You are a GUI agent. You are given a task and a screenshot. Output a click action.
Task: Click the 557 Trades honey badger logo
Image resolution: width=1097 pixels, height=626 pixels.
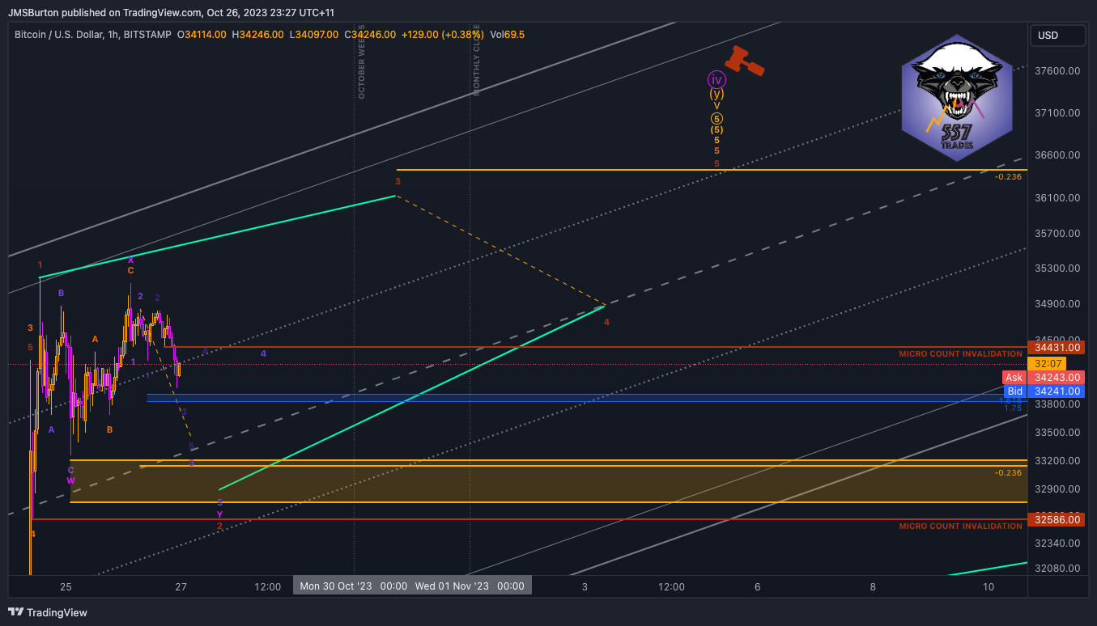[x=956, y=98]
